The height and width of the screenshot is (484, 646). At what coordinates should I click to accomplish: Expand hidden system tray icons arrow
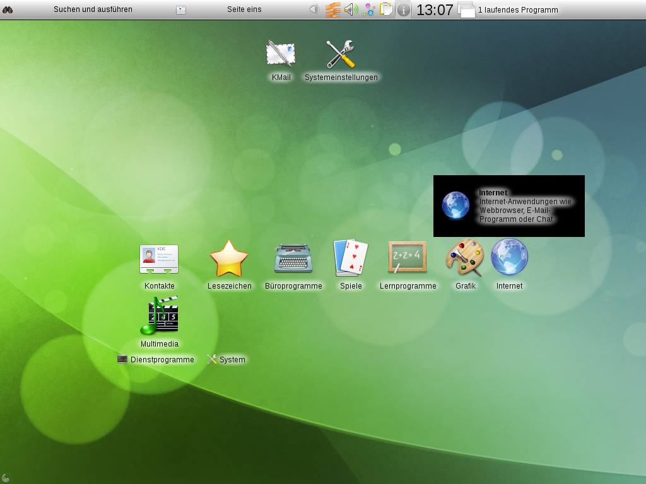tap(313, 9)
